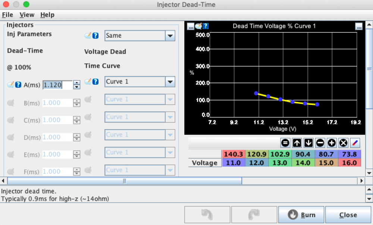Click the decrement down-arrow table icon

[308, 143]
